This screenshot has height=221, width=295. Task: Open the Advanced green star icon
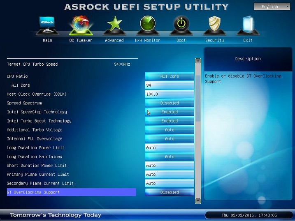114,25
